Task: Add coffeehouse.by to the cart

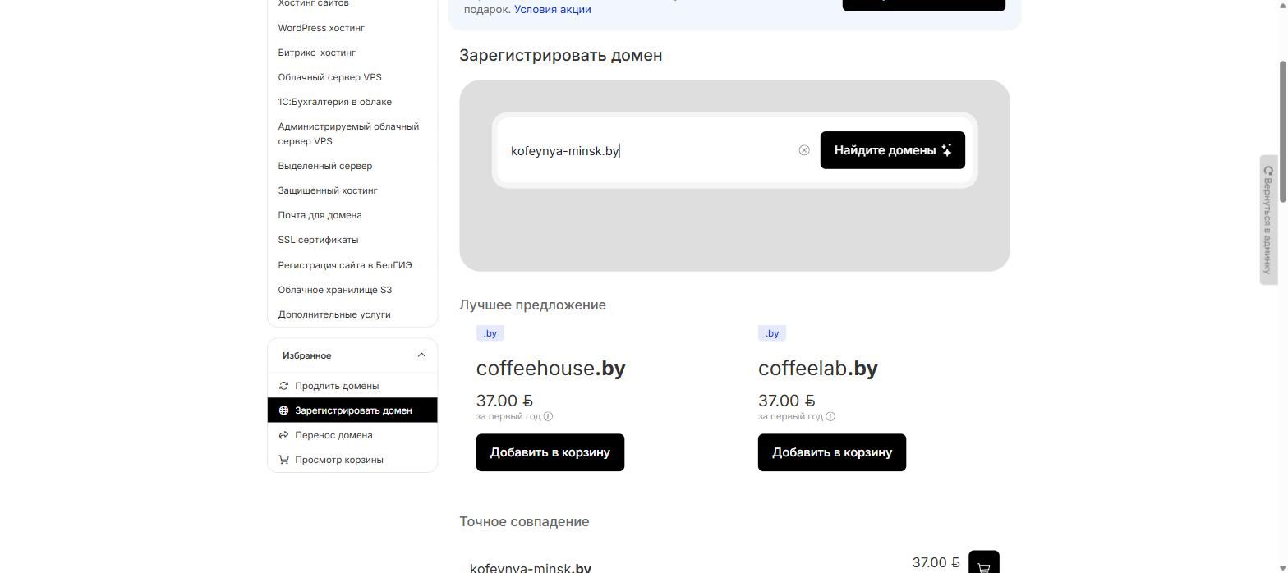Action: point(550,452)
